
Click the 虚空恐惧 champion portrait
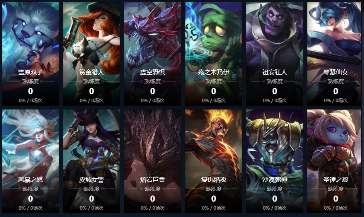[x=153, y=54]
